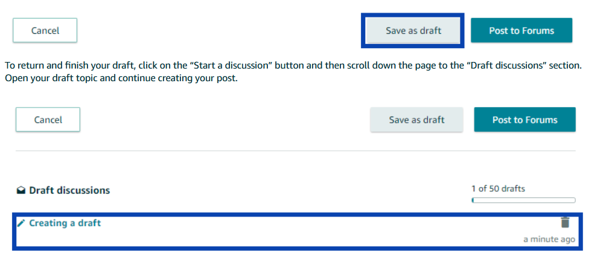
Task: Click the pencil icon beside Creating a draft
Action: (x=21, y=223)
